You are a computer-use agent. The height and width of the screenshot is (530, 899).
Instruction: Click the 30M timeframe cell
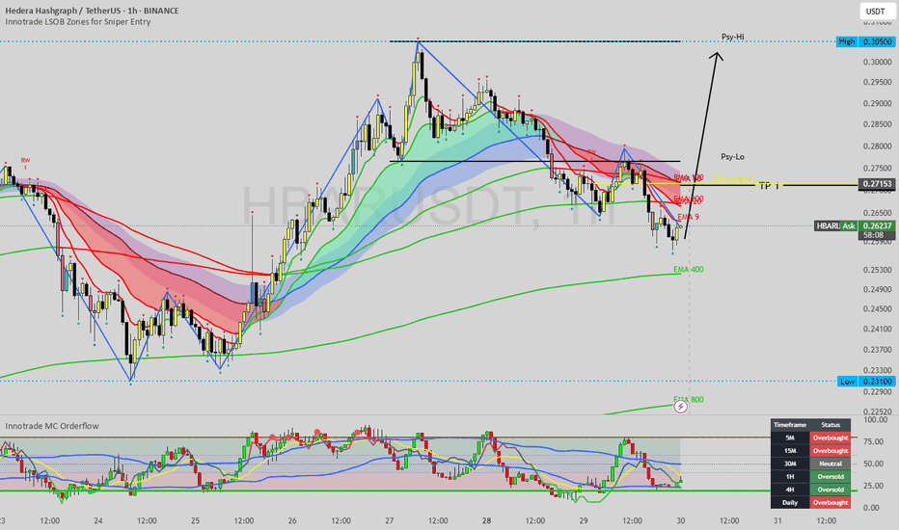(790, 464)
